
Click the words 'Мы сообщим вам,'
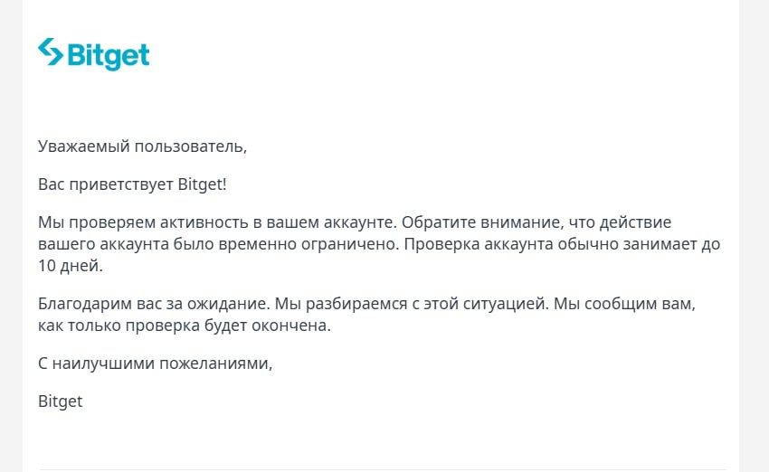pyautogui.click(x=625, y=304)
